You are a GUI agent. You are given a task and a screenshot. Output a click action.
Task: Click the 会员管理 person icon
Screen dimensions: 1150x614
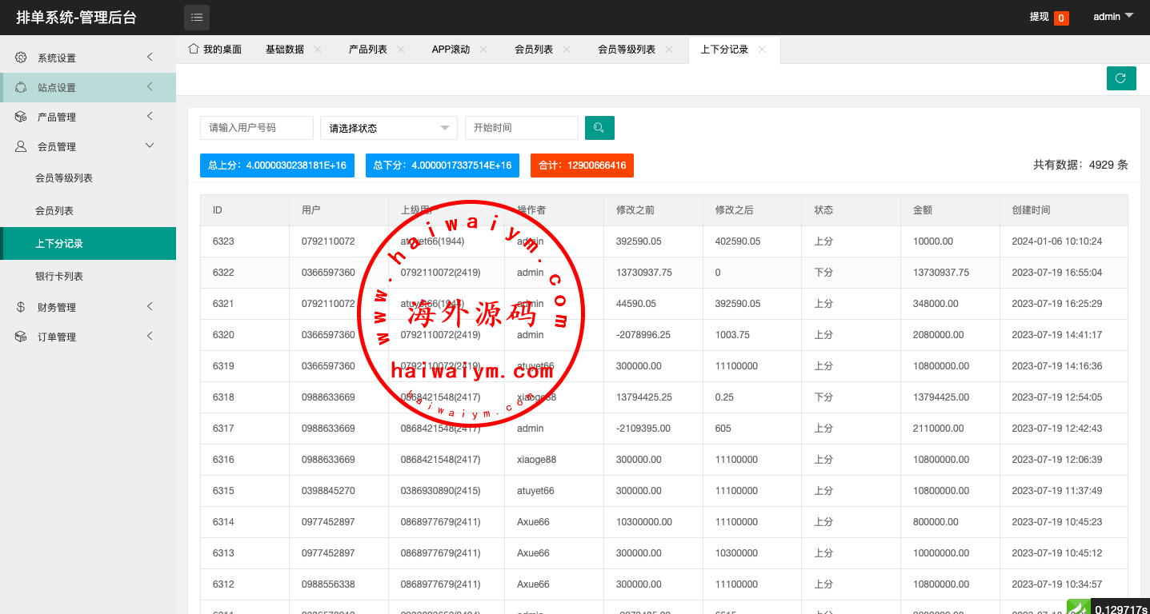[x=21, y=146]
